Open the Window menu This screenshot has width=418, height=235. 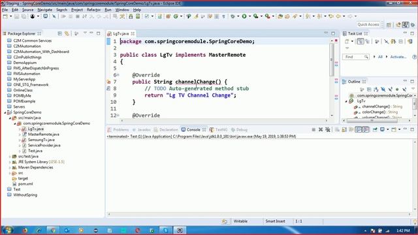pos(122,10)
